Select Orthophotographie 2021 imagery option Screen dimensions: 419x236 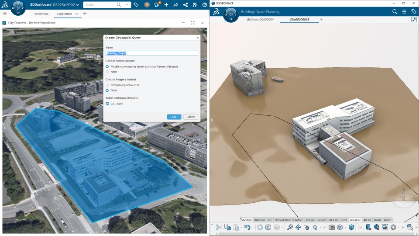(x=107, y=85)
